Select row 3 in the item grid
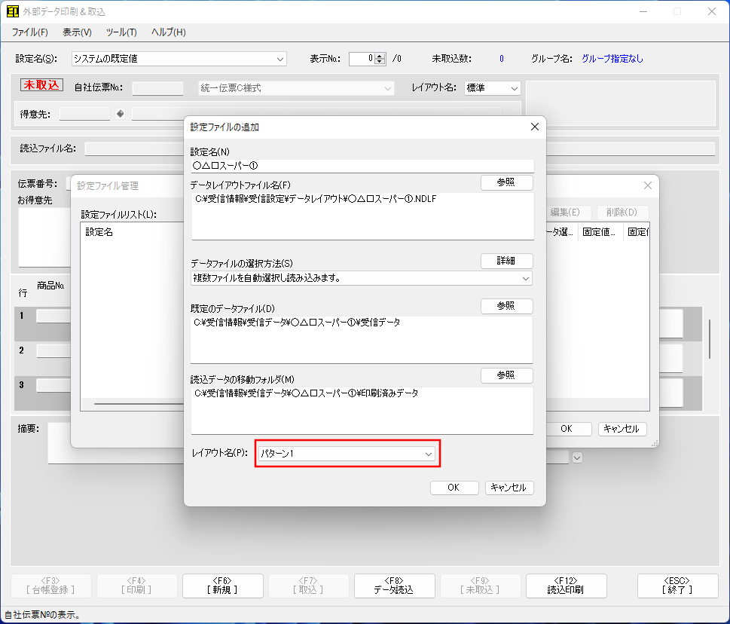This screenshot has width=730, height=624. (21, 385)
